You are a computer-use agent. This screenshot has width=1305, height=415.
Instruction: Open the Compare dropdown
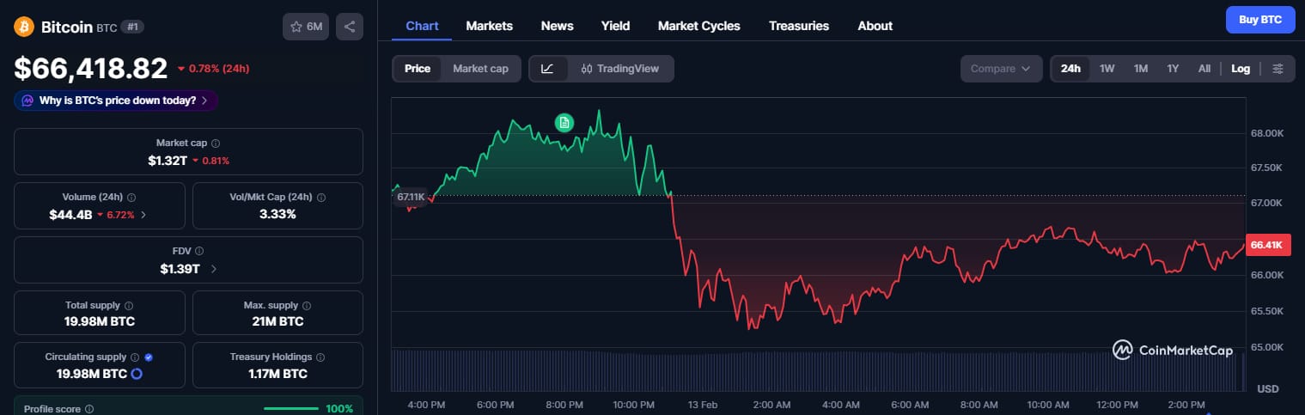tap(1001, 69)
